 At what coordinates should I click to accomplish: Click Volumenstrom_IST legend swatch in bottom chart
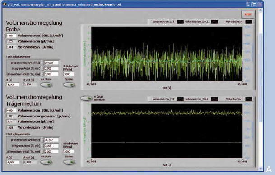click(x=180, y=99)
